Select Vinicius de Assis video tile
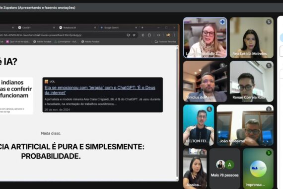The width and height of the screenshot is (283, 189). [205, 82]
